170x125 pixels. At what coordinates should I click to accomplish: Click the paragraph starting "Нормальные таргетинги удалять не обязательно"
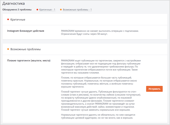pyautogui.click(x=98, y=116)
